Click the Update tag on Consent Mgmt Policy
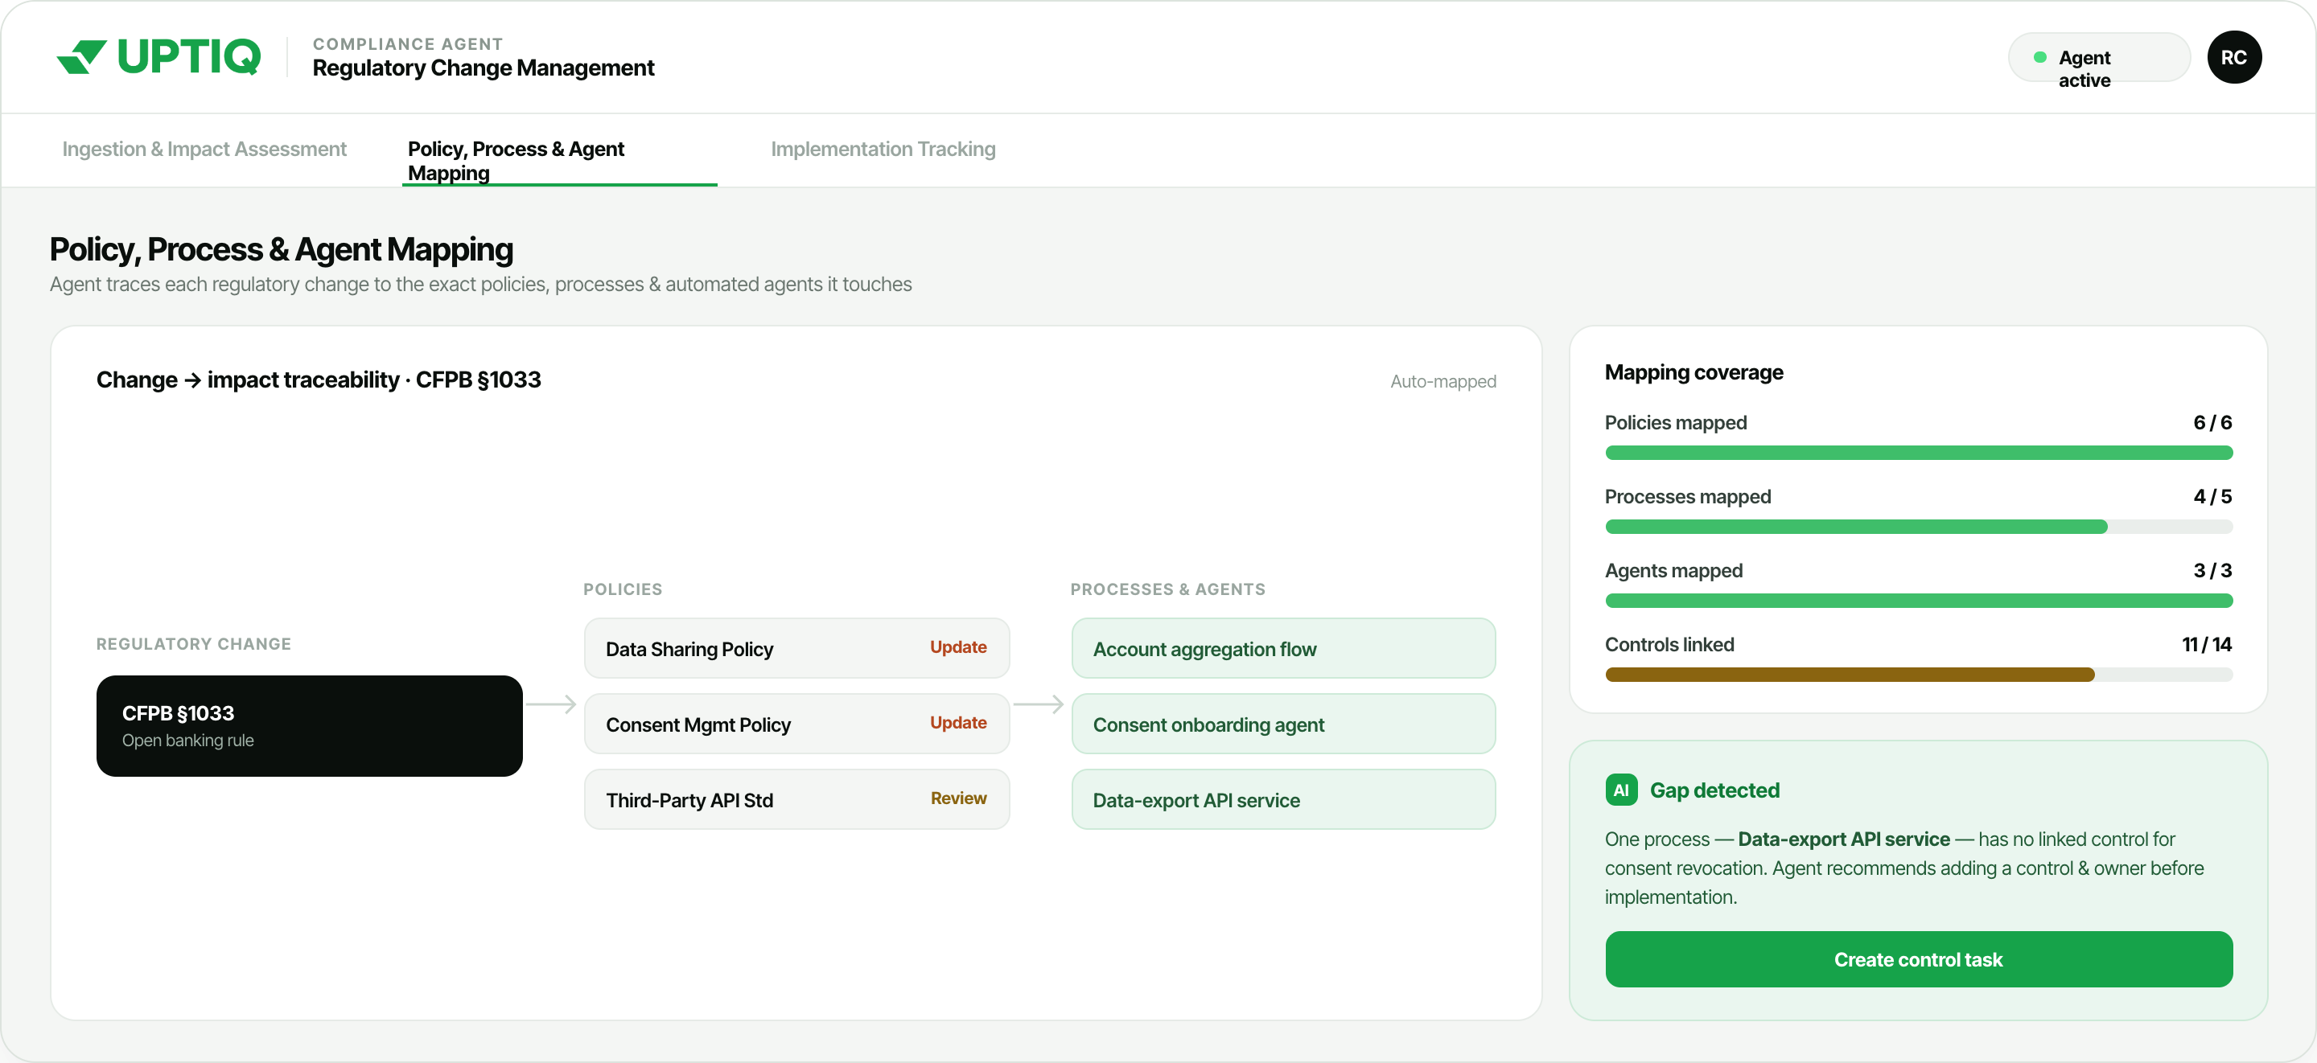This screenshot has height=1063, width=2317. click(x=958, y=722)
